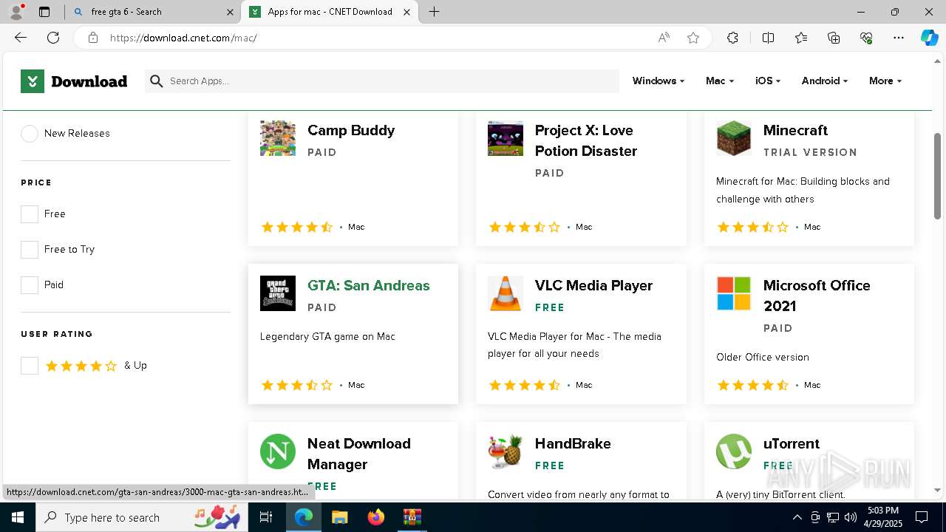Screen dimensions: 946x532
Task: Open Microsoft Office 2021 title link
Action: (817, 296)
